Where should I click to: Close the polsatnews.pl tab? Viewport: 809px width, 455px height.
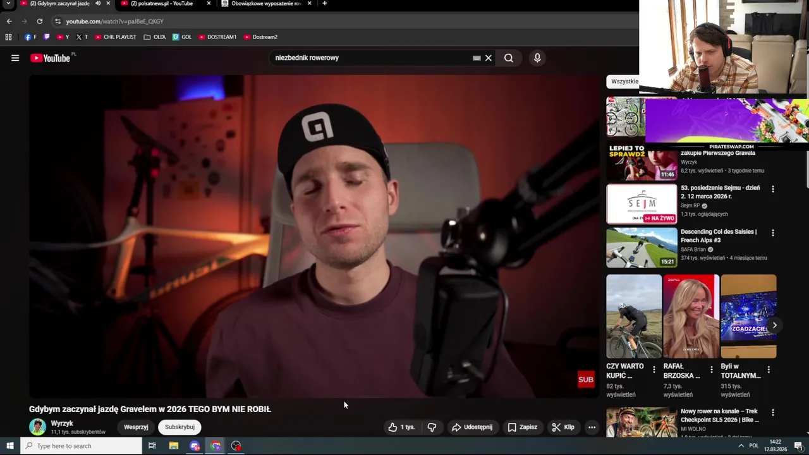coord(209,4)
